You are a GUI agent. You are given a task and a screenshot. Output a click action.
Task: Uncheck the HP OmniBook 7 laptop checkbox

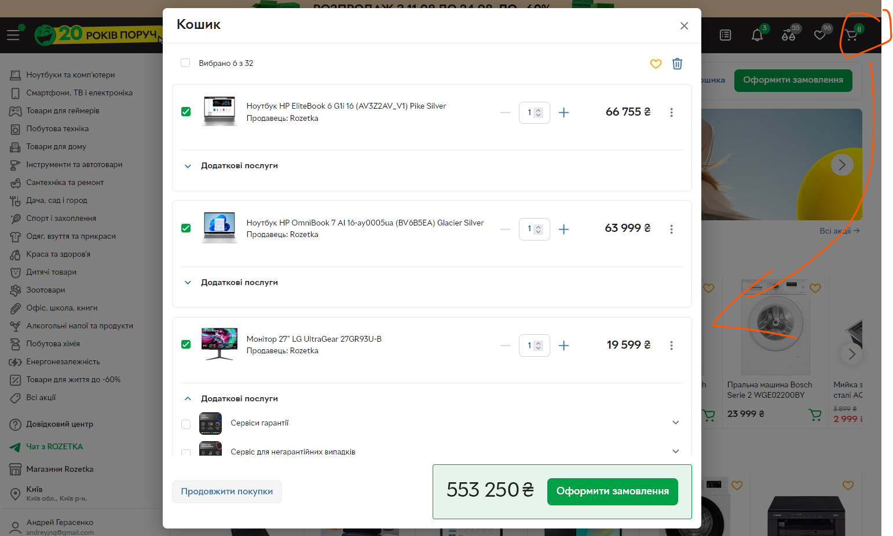[186, 228]
